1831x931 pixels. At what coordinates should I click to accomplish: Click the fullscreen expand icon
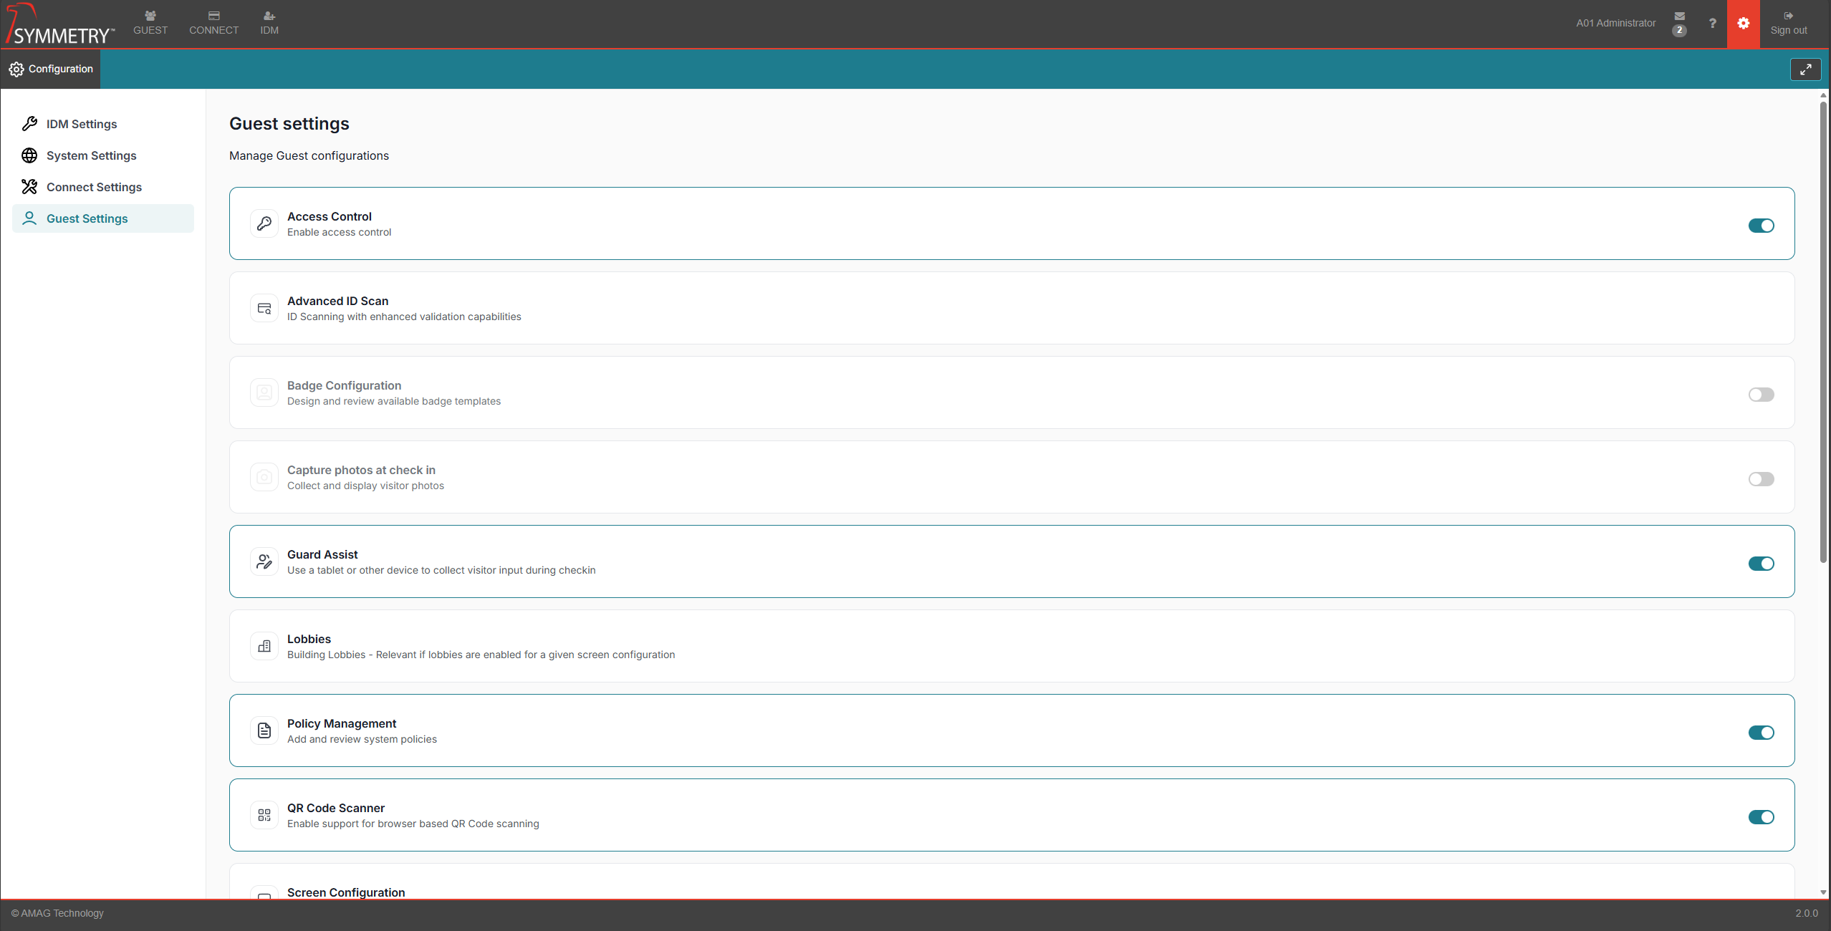pos(1805,69)
